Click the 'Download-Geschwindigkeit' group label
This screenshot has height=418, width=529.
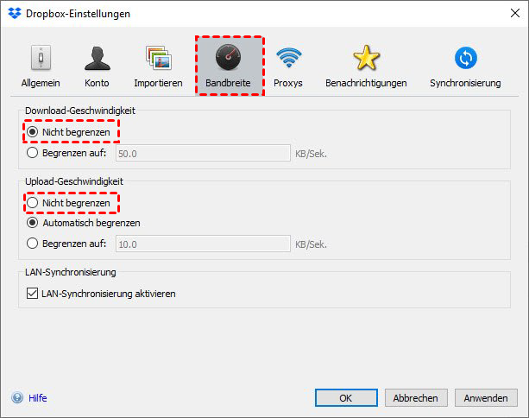[x=80, y=111]
